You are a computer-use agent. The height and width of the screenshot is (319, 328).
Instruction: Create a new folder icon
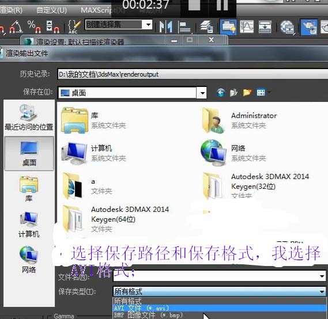pyautogui.click(x=247, y=92)
